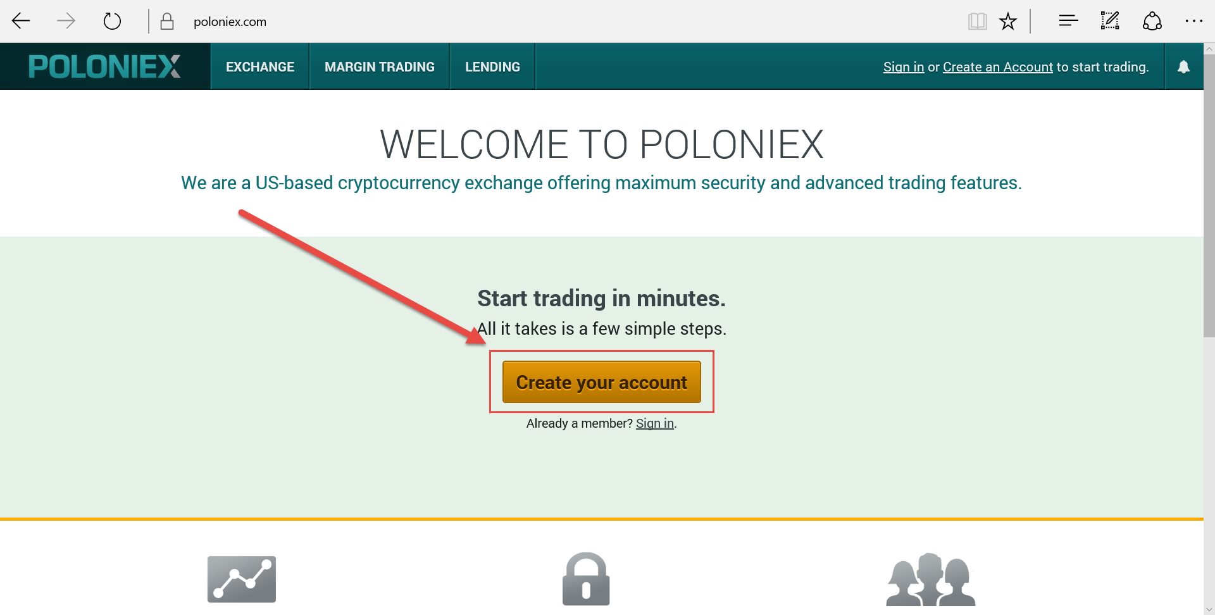Screen dimensions: 1215x615
Task: Go to the Lending tab
Action: (x=492, y=67)
